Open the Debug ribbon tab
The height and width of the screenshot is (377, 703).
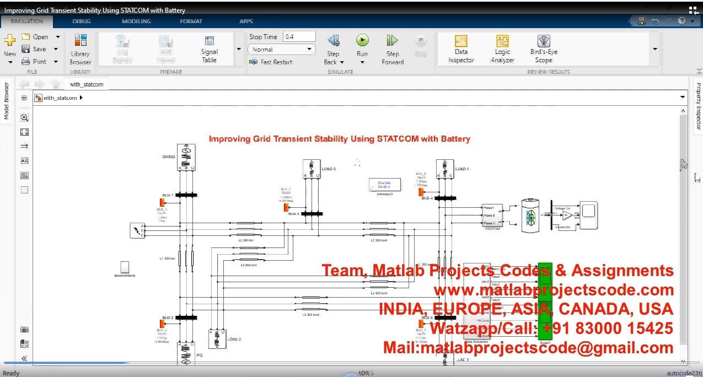click(82, 21)
